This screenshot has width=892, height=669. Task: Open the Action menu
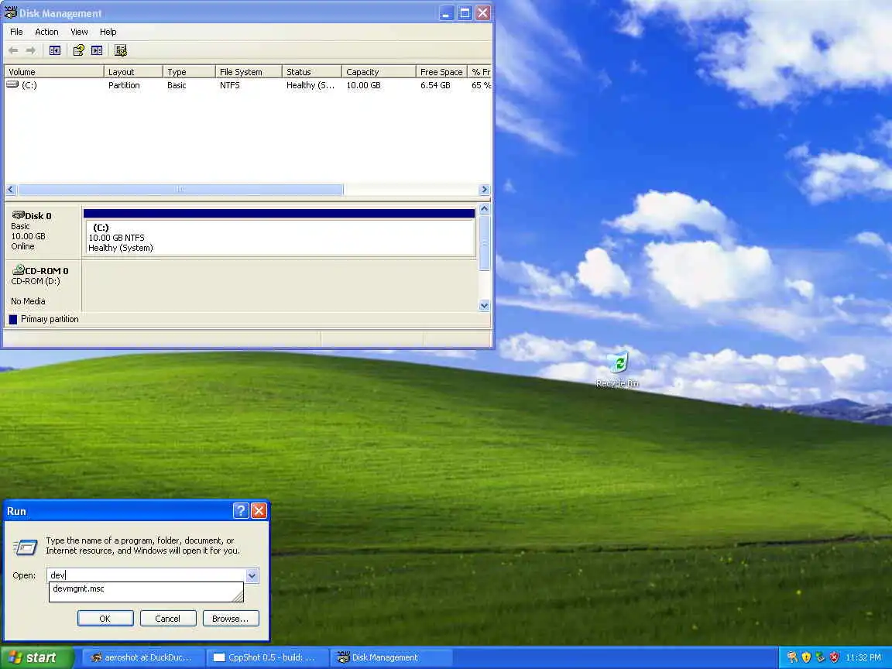point(46,32)
